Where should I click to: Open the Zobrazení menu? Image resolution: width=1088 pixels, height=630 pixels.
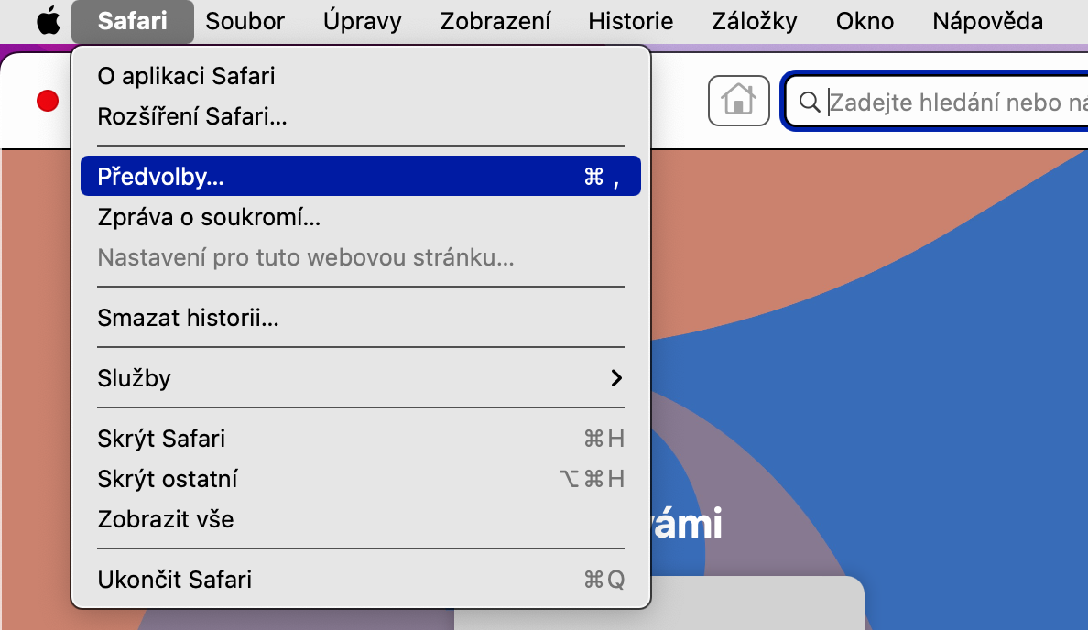click(x=495, y=21)
